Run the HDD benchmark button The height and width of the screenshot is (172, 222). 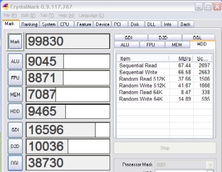(15, 111)
